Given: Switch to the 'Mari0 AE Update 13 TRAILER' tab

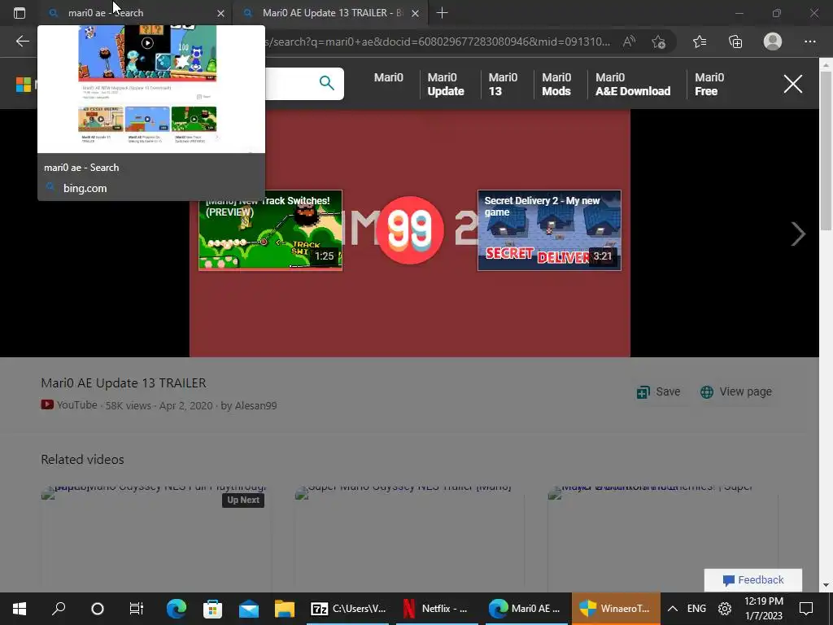Looking at the screenshot, I should pos(329,13).
